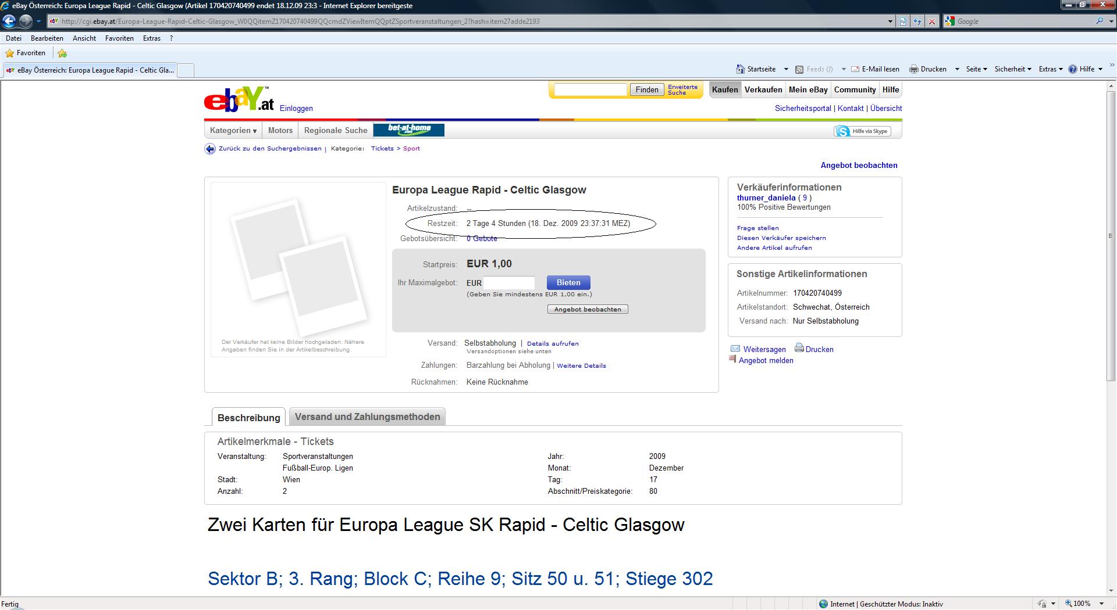Open the Favoriten star button panel
The width and height of the screenshot is (1117, 610).
25,53
